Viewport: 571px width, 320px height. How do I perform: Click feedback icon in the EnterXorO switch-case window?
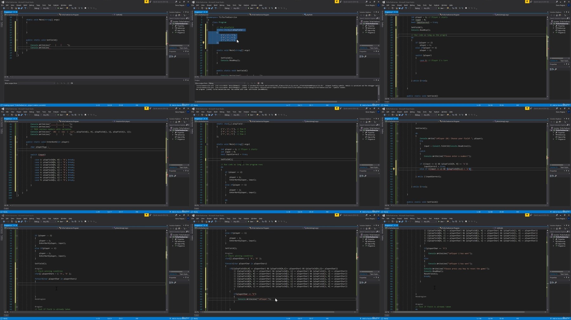(150, 108)
